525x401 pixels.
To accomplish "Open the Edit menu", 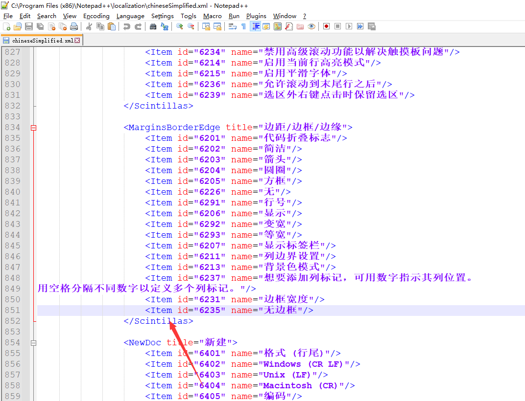I will tap(25, 16).
